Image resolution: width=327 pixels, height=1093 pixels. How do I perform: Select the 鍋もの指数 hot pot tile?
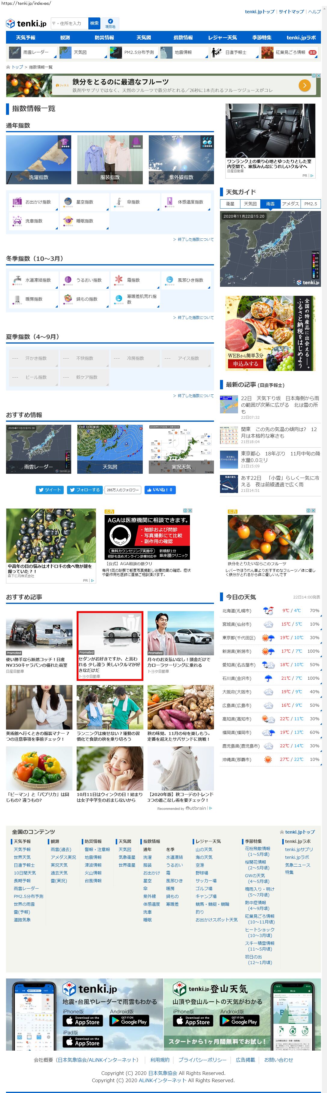click(x=84, y=299)
